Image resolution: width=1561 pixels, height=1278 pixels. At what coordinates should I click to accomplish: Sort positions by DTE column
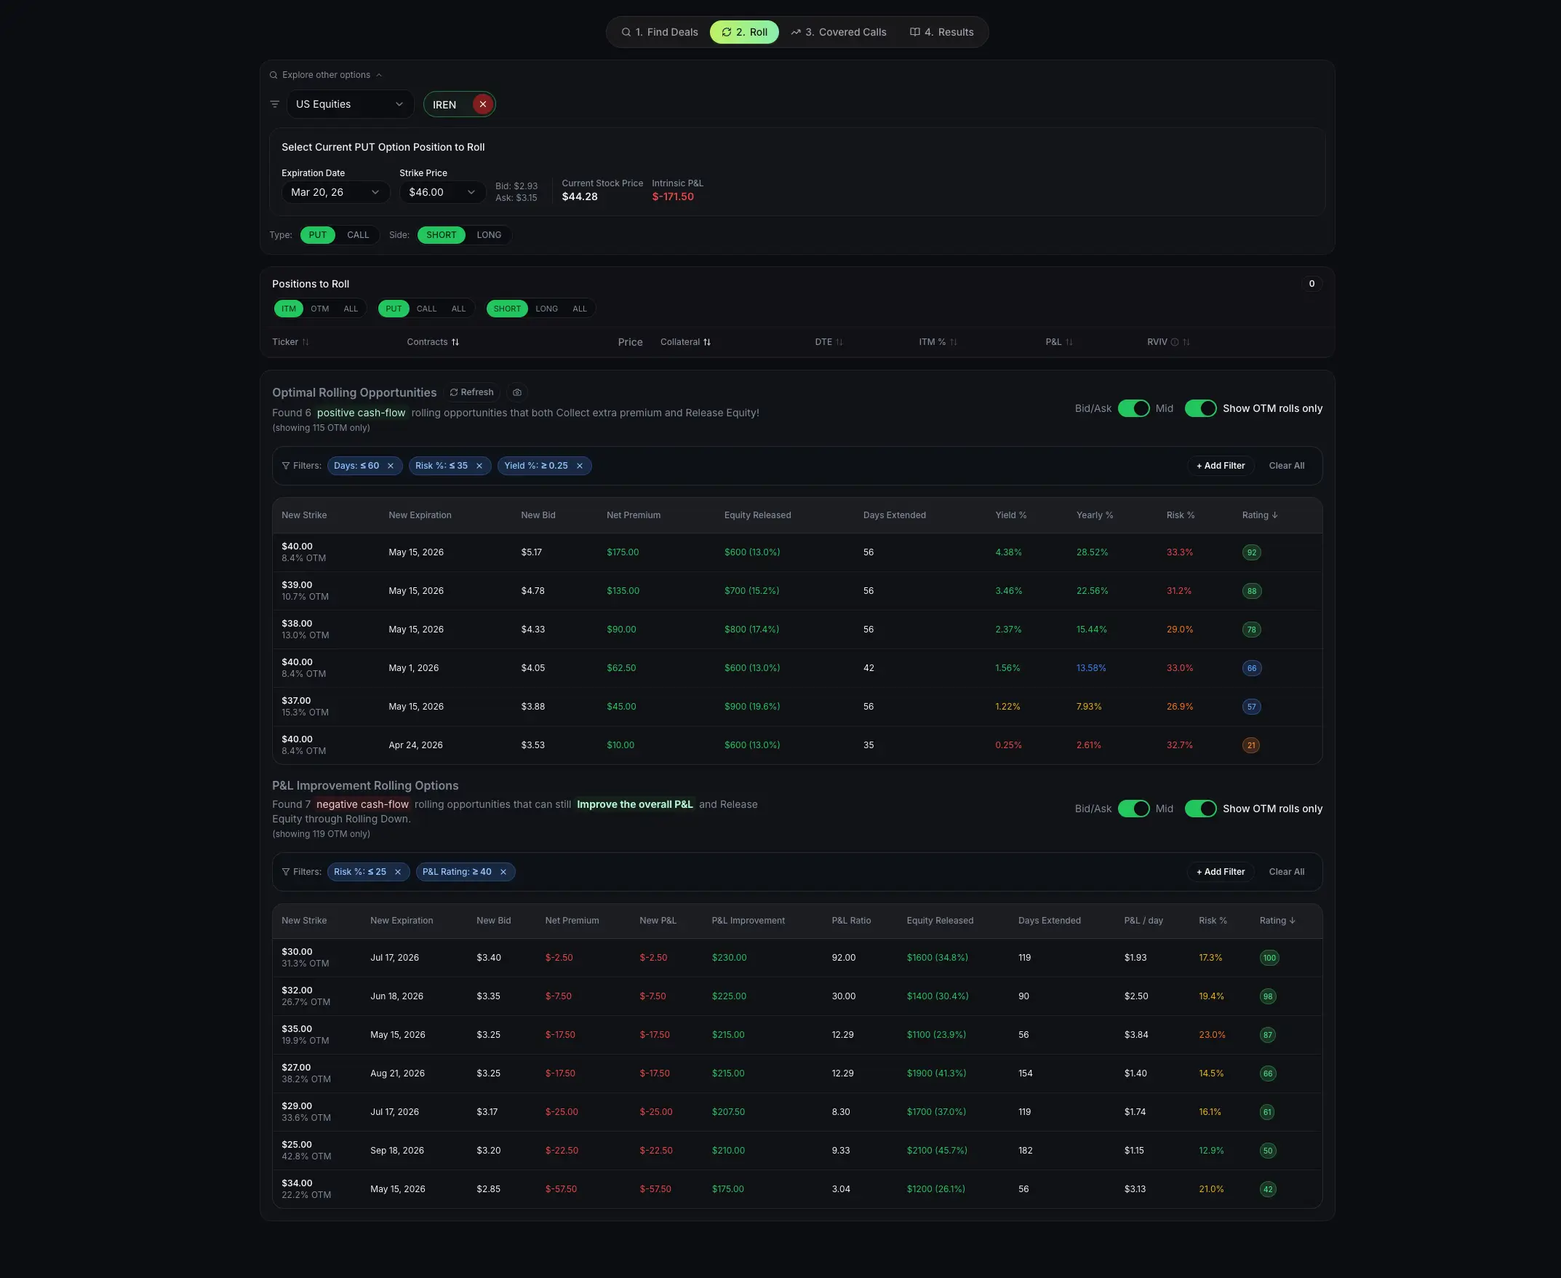click(829, 342)
